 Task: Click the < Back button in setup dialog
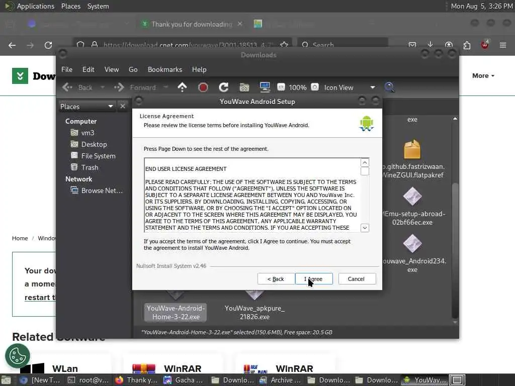point(276,279)
